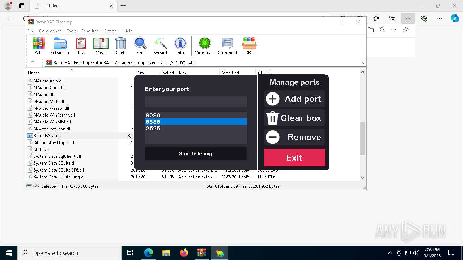Click the Windows search box
This screenshot has width=463, height=260.
[x=69, y=253]
